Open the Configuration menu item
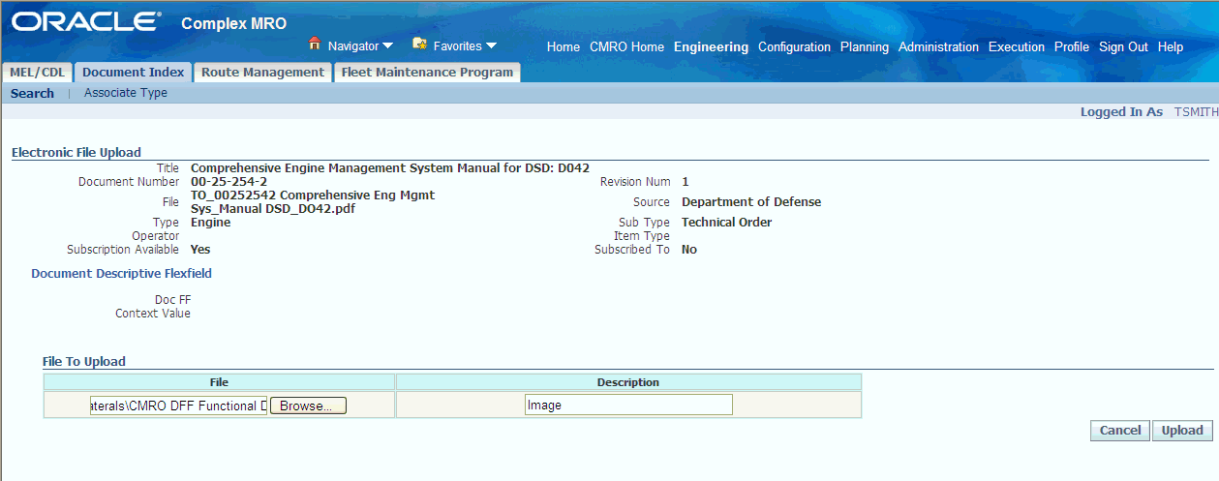The width and height of the screenshot is (1219, 481). pos(794,46)
